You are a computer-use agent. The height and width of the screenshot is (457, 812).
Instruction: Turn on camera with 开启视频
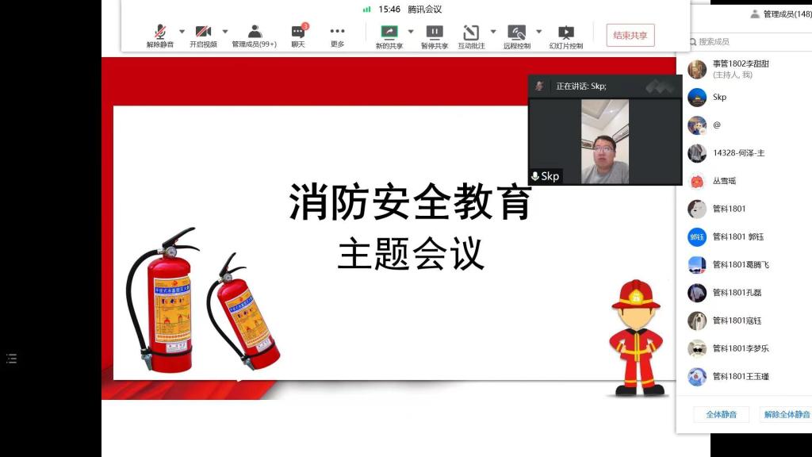click(x=203, y=33)
